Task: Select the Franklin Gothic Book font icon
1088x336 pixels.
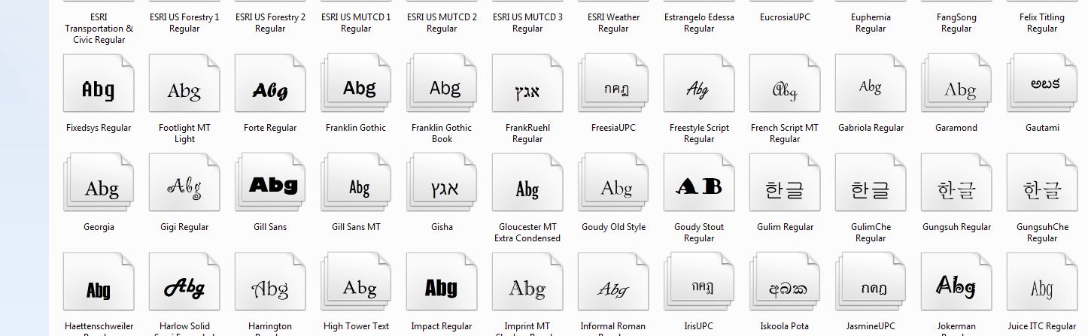Action: point(442,84)
